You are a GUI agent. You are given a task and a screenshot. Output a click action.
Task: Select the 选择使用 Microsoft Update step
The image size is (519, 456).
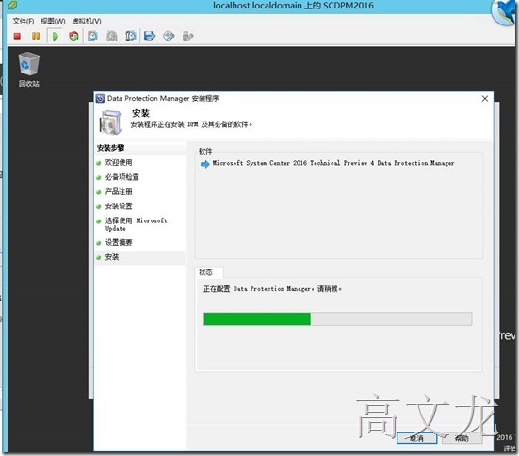136,224
